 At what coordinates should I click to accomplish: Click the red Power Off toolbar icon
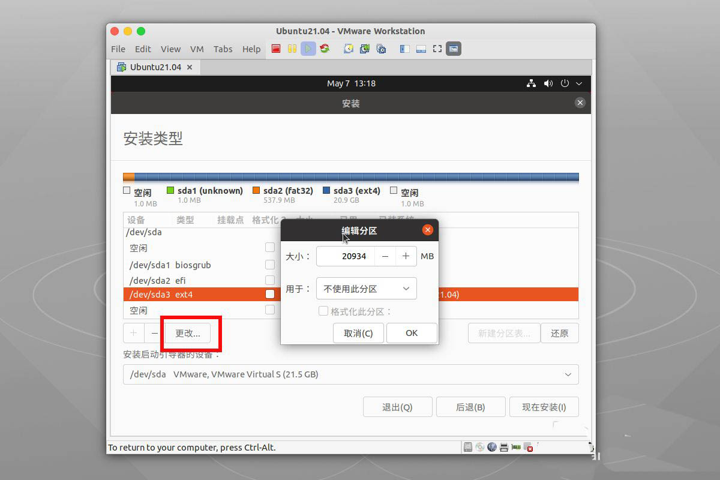pos(276,49)
